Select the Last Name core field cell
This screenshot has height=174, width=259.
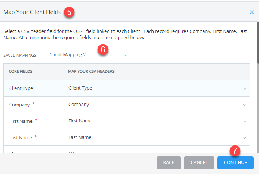point(33,137)
